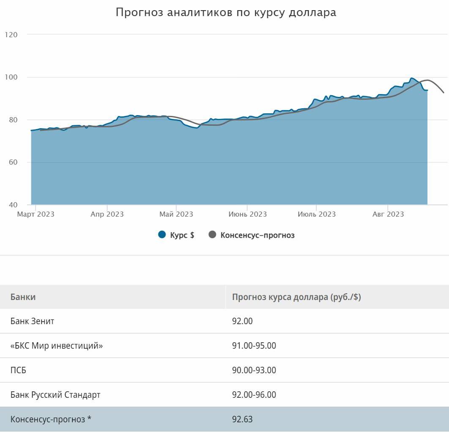Click the 92.00-96.00 forecast cell
Image resolution: width=449 pixels, height=432 pixels.
(254, 395)
